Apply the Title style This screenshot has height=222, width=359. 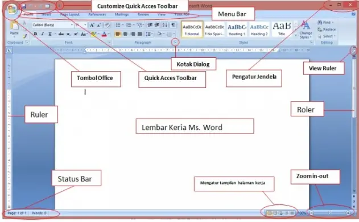[282, 29]
